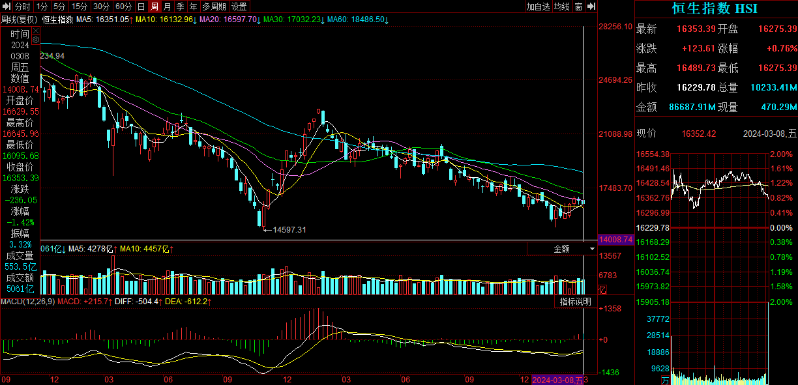This screenshot has width=798, height=385.
Task: Click the MACD(12,26,9) indicator title
Action: (27, 302)
